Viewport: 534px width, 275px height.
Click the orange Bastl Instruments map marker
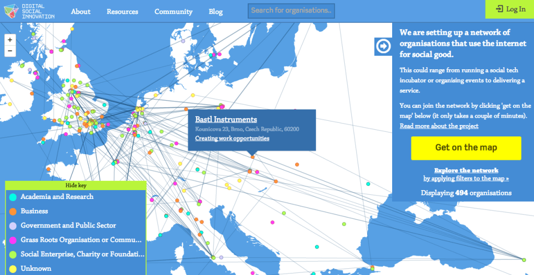(252, 156)
